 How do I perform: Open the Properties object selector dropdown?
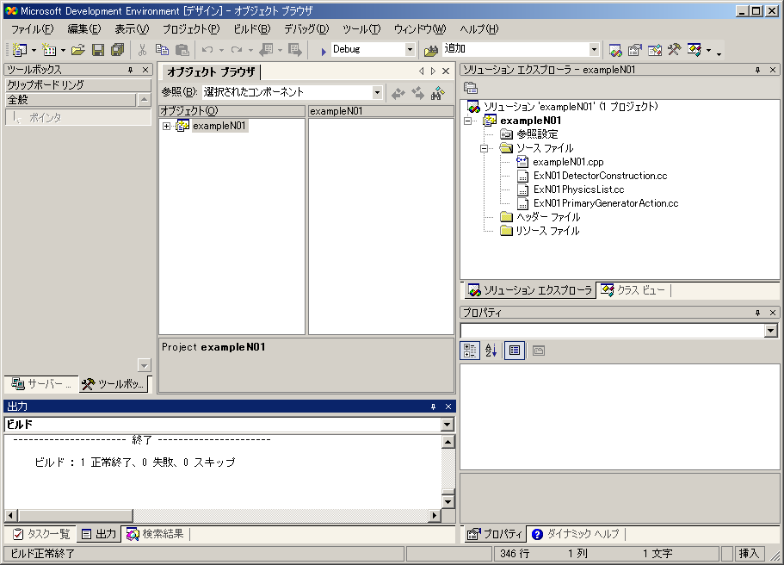(x=770, y=331)
